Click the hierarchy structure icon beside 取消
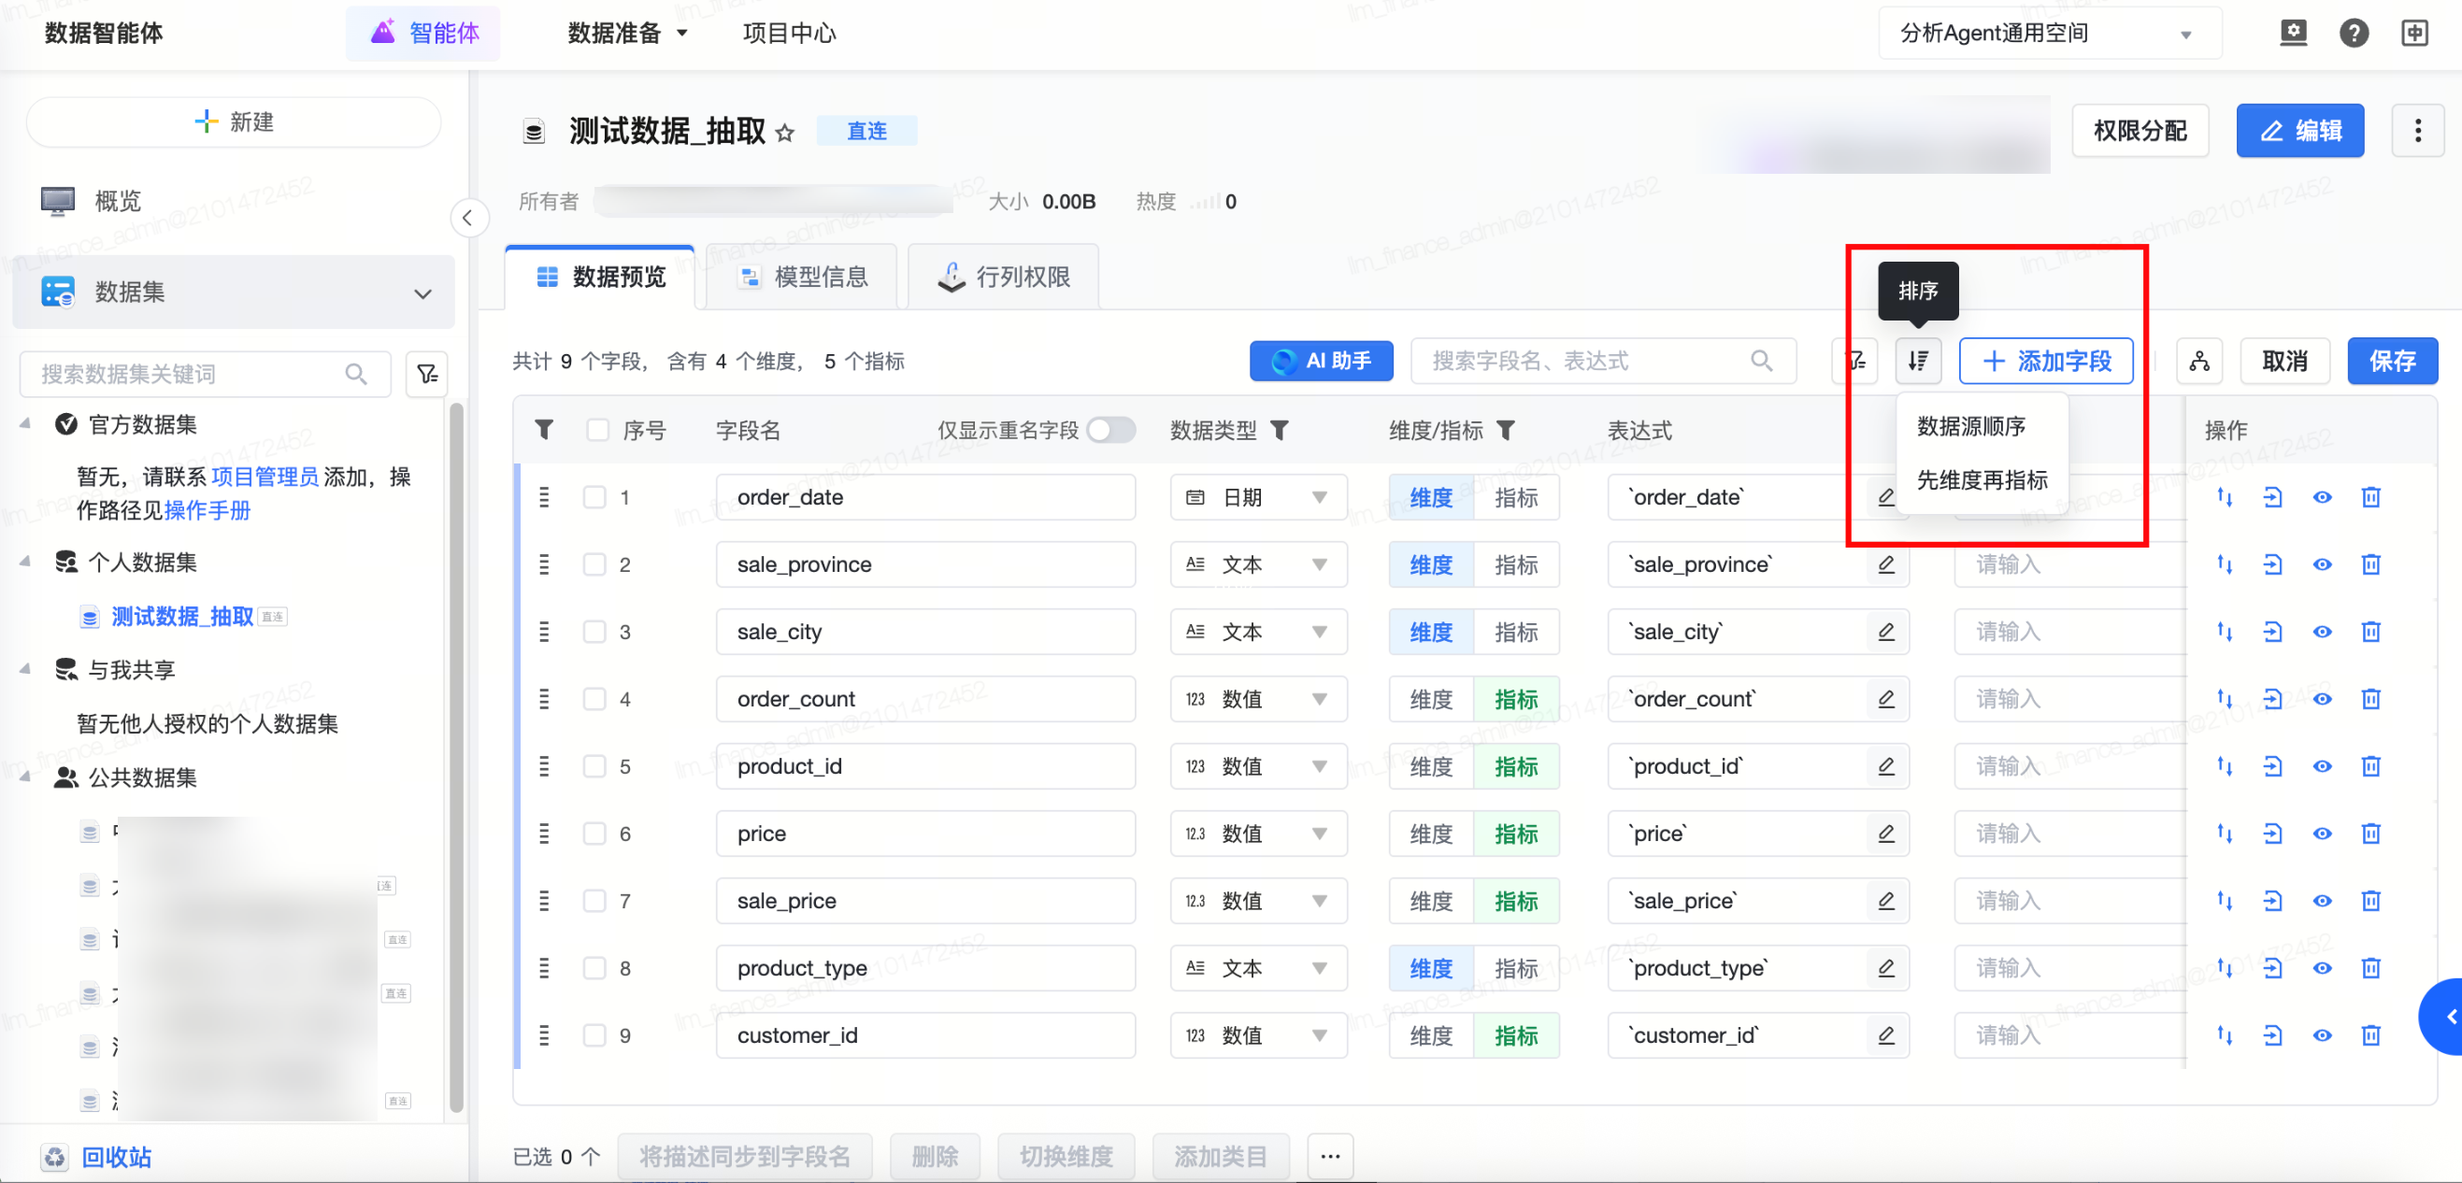The image size is (2462, 1183). 2199,362
